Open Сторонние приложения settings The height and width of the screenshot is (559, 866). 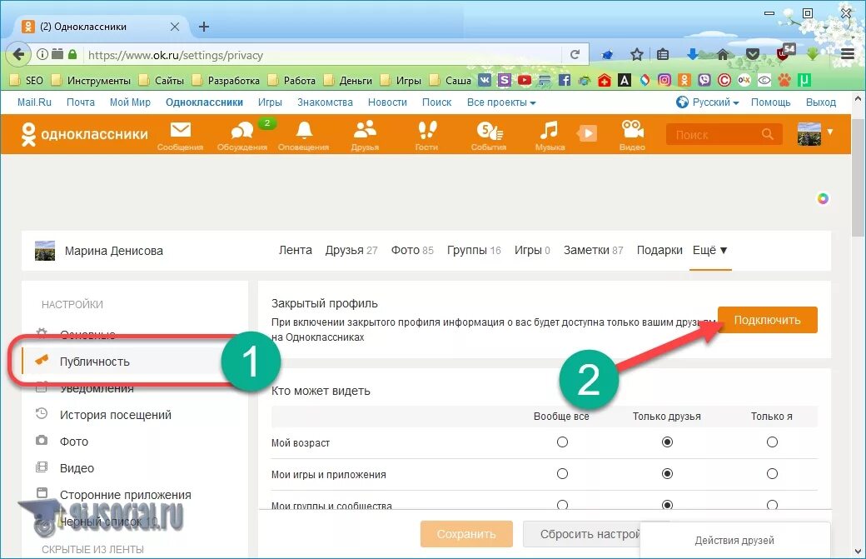click(x=126, y=495)
